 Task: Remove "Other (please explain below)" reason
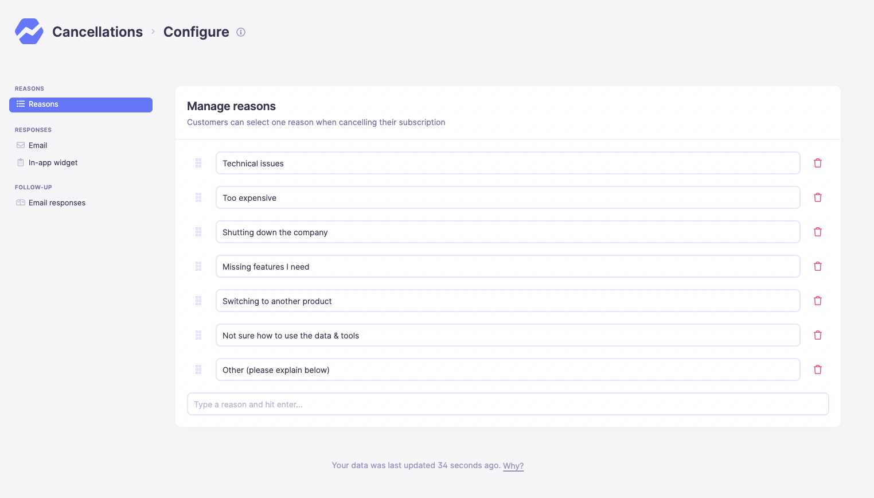(818, 369)
